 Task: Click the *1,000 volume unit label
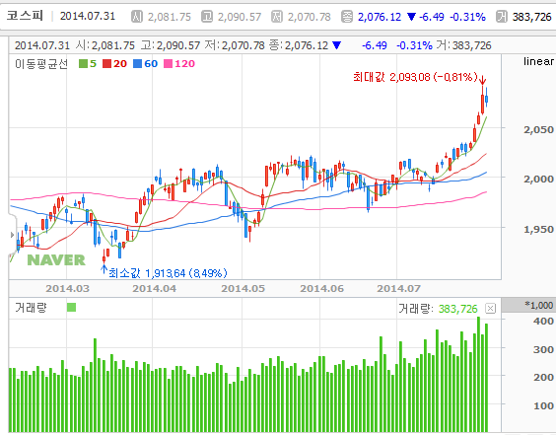[x=539, y=305]
